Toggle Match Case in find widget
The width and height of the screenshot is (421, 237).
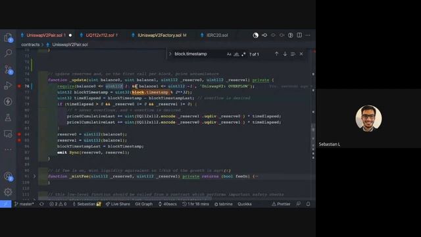(229, 54)
